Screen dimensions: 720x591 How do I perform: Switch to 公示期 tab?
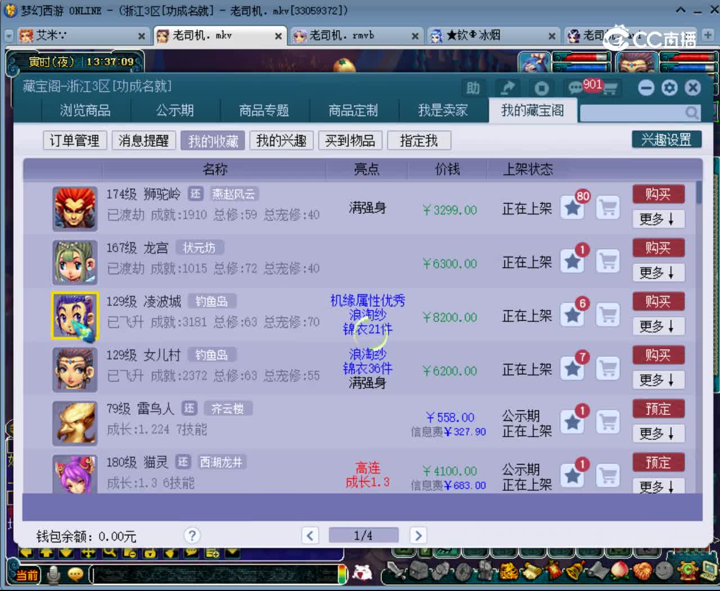[x=175, y=110]
